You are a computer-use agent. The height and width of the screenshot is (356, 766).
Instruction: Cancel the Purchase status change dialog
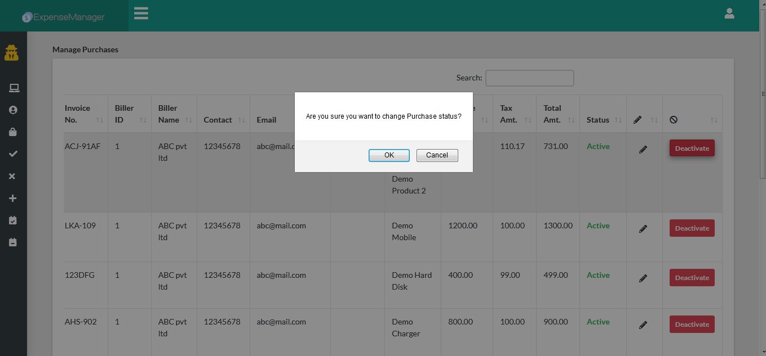pyautogui.click(x=437, y=155)
